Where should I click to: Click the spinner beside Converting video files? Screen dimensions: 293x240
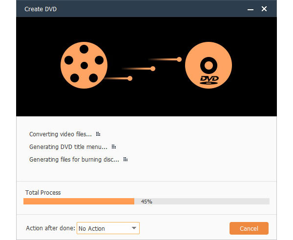point(98,134)
